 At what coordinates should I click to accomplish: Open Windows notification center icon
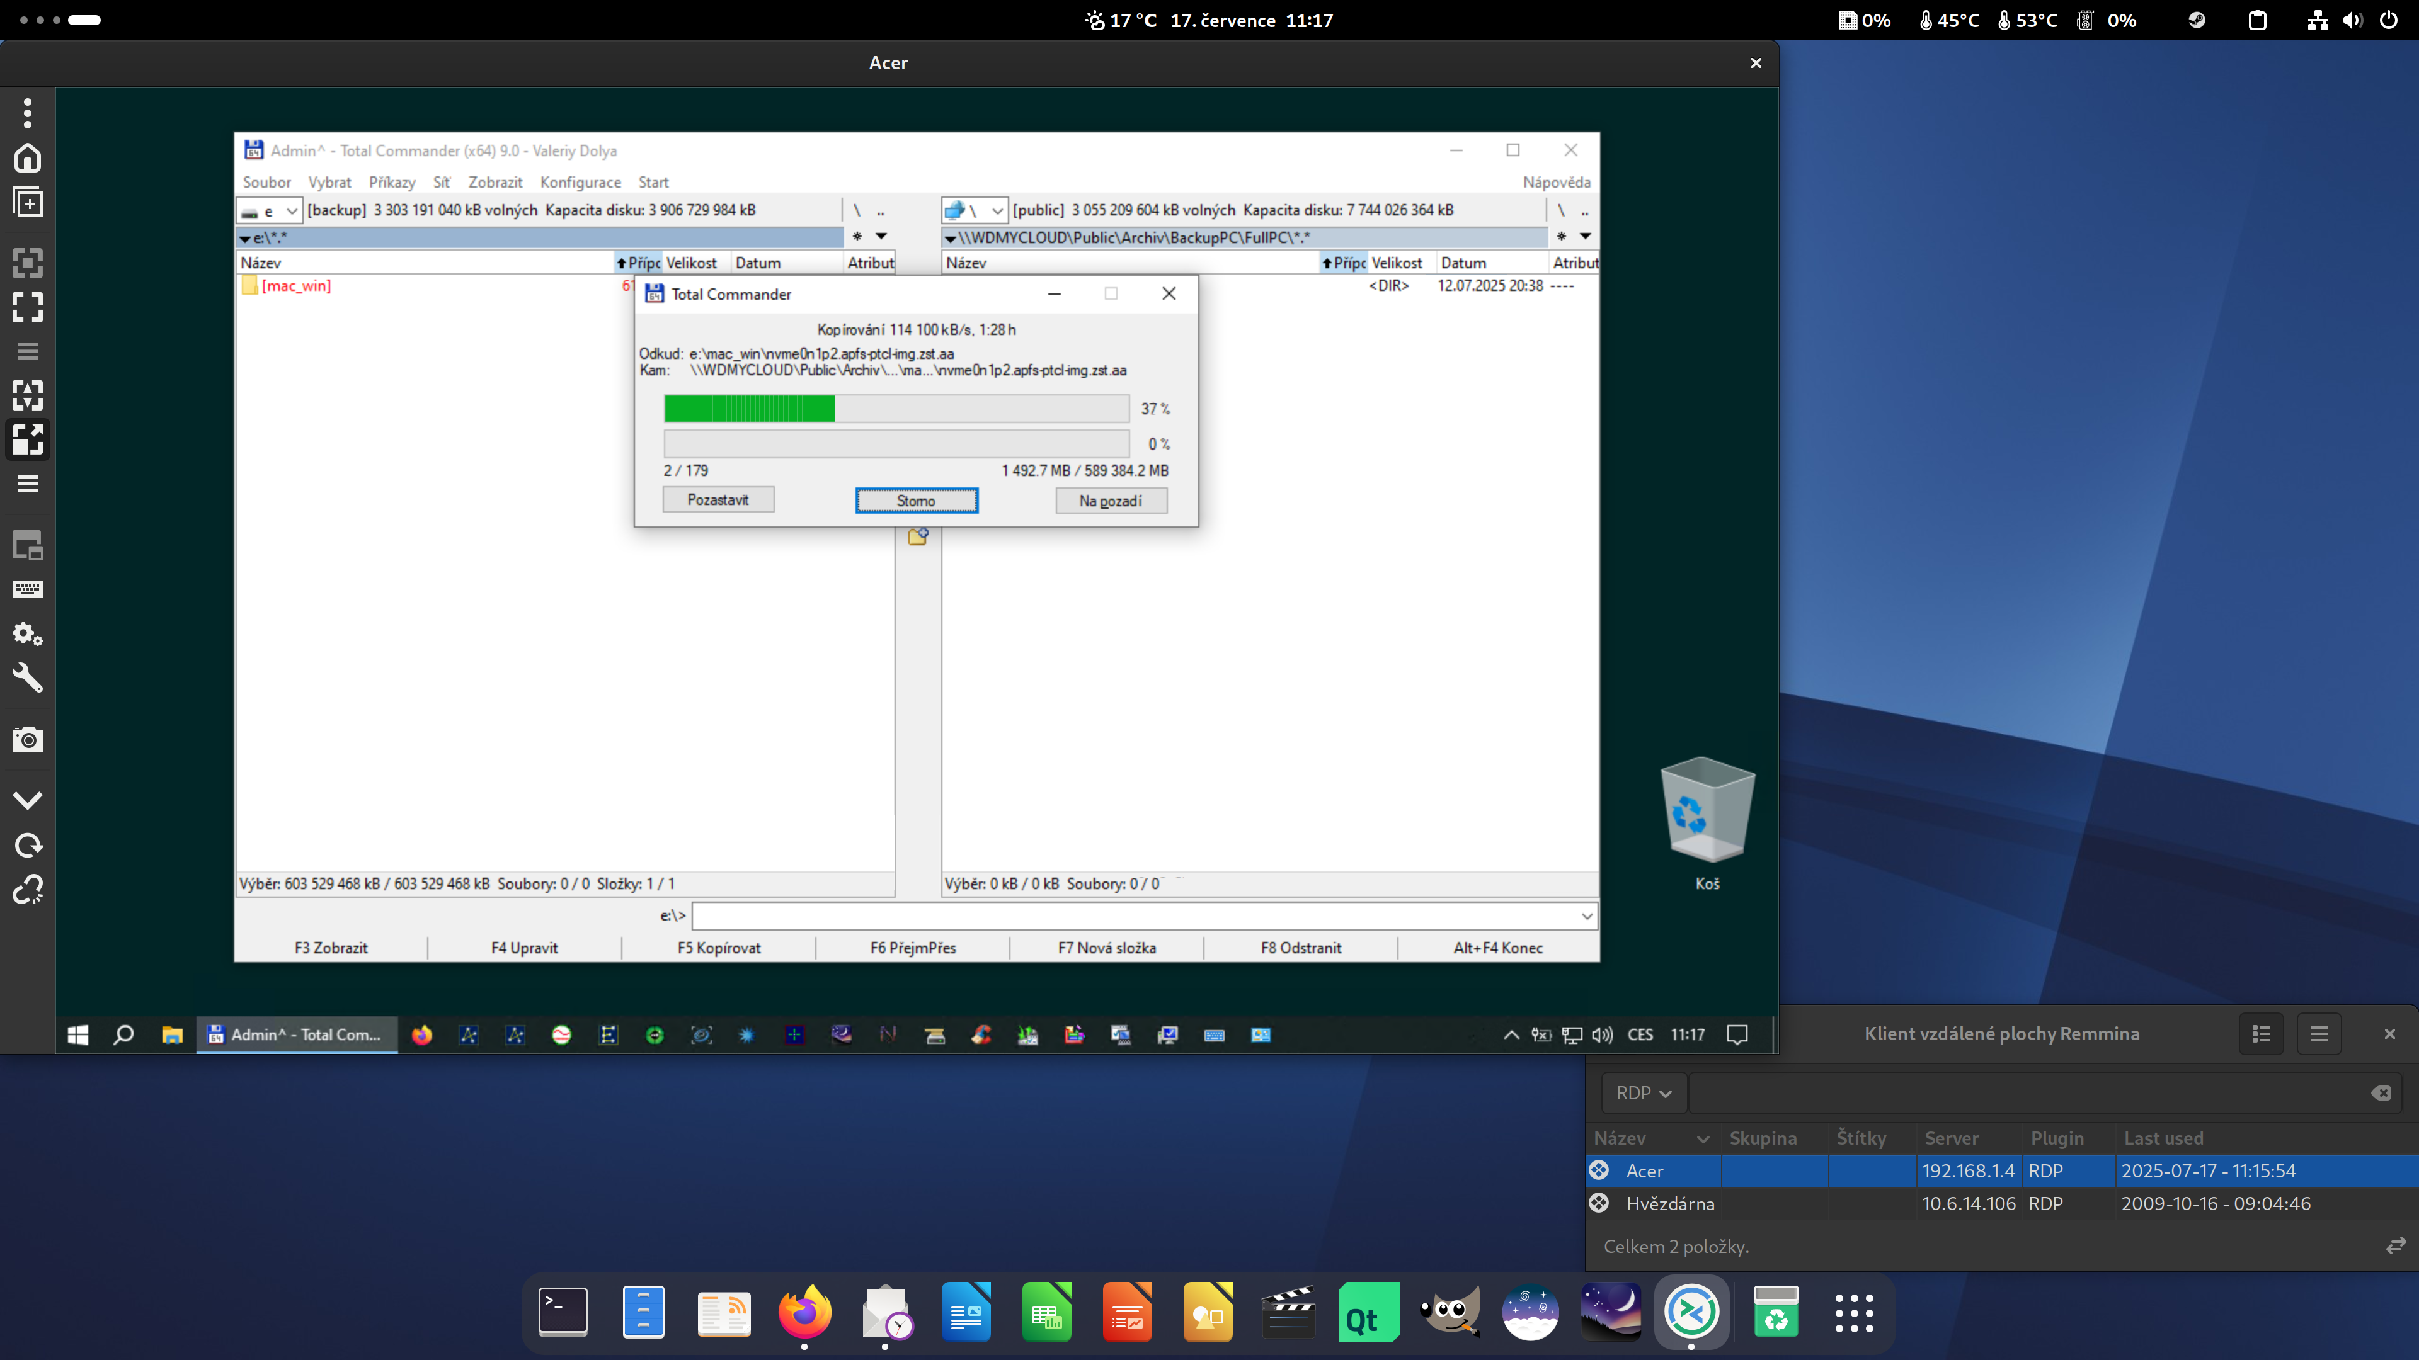coord(1737,1034)
